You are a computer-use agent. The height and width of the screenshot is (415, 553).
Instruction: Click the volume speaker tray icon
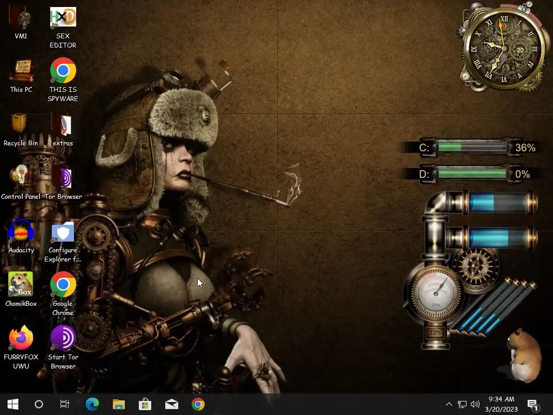(475, 404)
